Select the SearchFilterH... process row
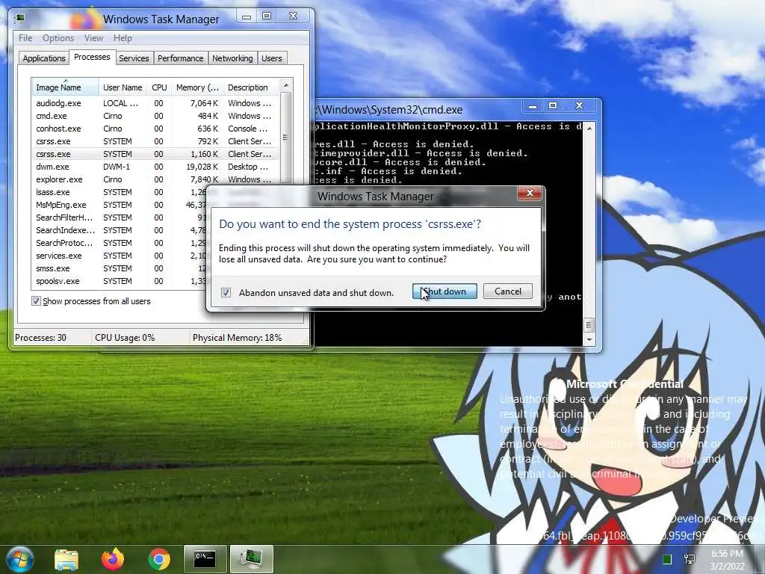 pyautogui.click(x=120, y=217)
